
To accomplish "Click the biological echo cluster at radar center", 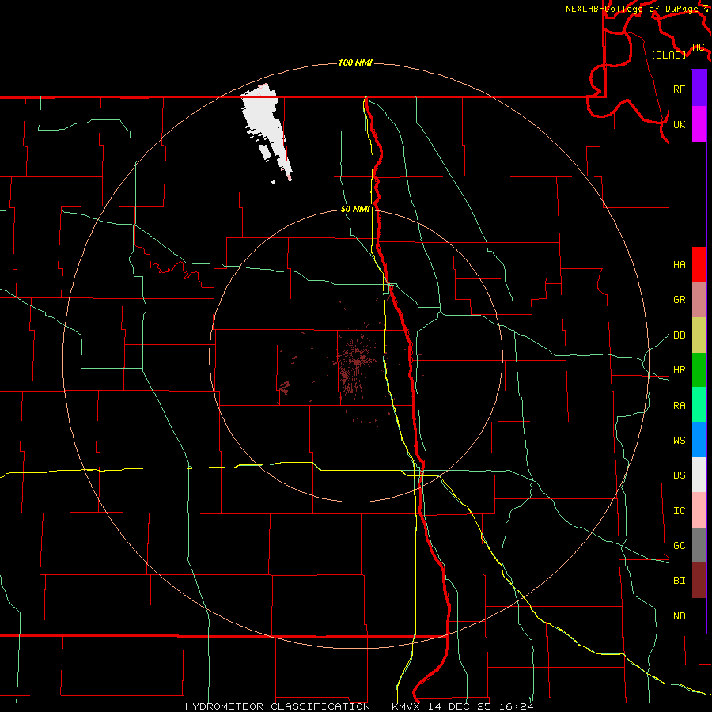I will tap(358, 361).
